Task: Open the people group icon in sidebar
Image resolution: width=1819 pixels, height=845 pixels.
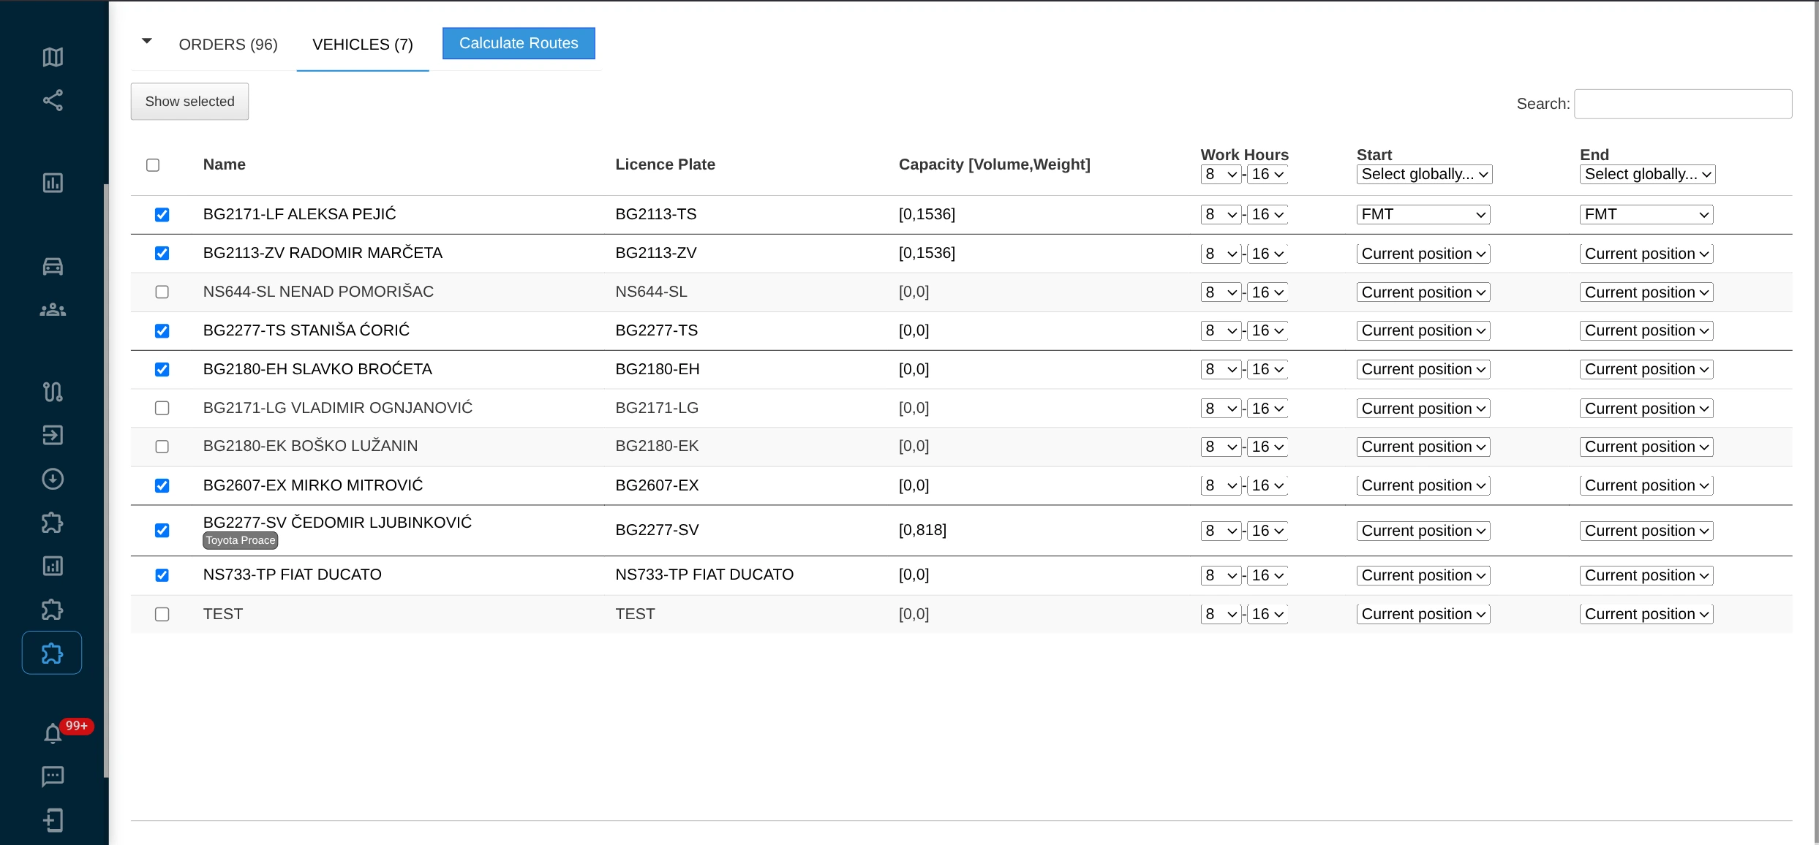Action: click(x=53, y=310)
